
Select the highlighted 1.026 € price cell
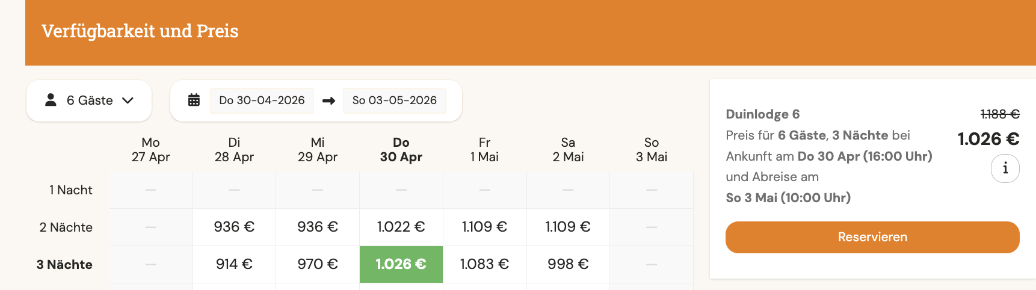pyautogui.click(x=401, y=264)
